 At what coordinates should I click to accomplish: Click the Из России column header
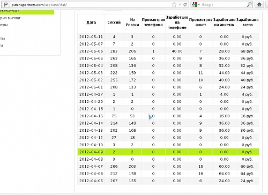[x=132, y=22]
